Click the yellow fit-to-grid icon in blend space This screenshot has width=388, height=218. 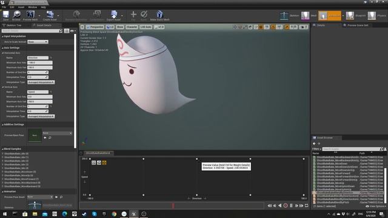click(x=104, y=163)
